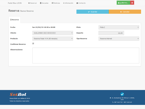The height and width of the screenshot is (109, 145).
Task: Expand the Cliente dropdown
Action: coord(53,33)
